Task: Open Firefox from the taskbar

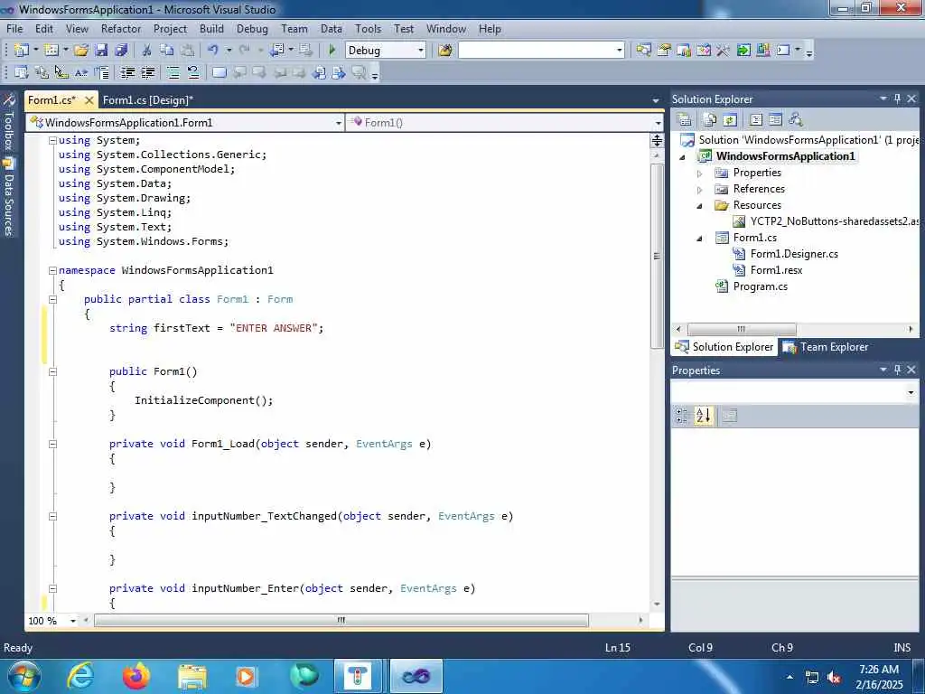Action: click(136, 676)
